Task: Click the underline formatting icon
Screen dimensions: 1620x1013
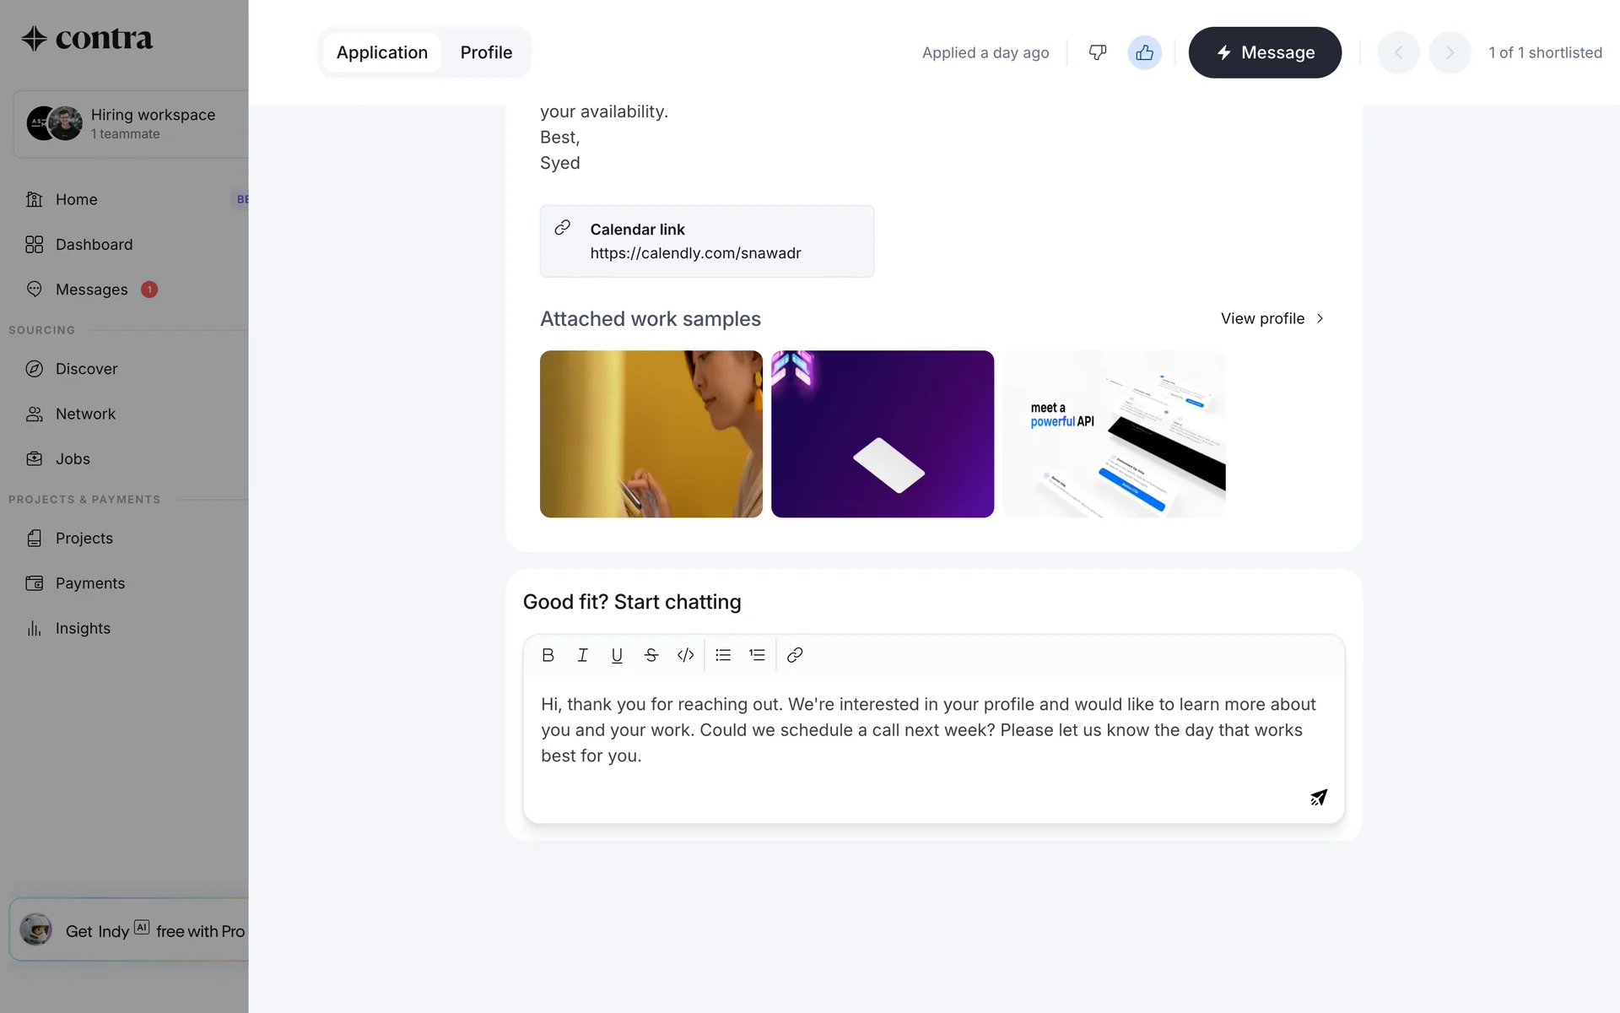Action: coord(617,655)
